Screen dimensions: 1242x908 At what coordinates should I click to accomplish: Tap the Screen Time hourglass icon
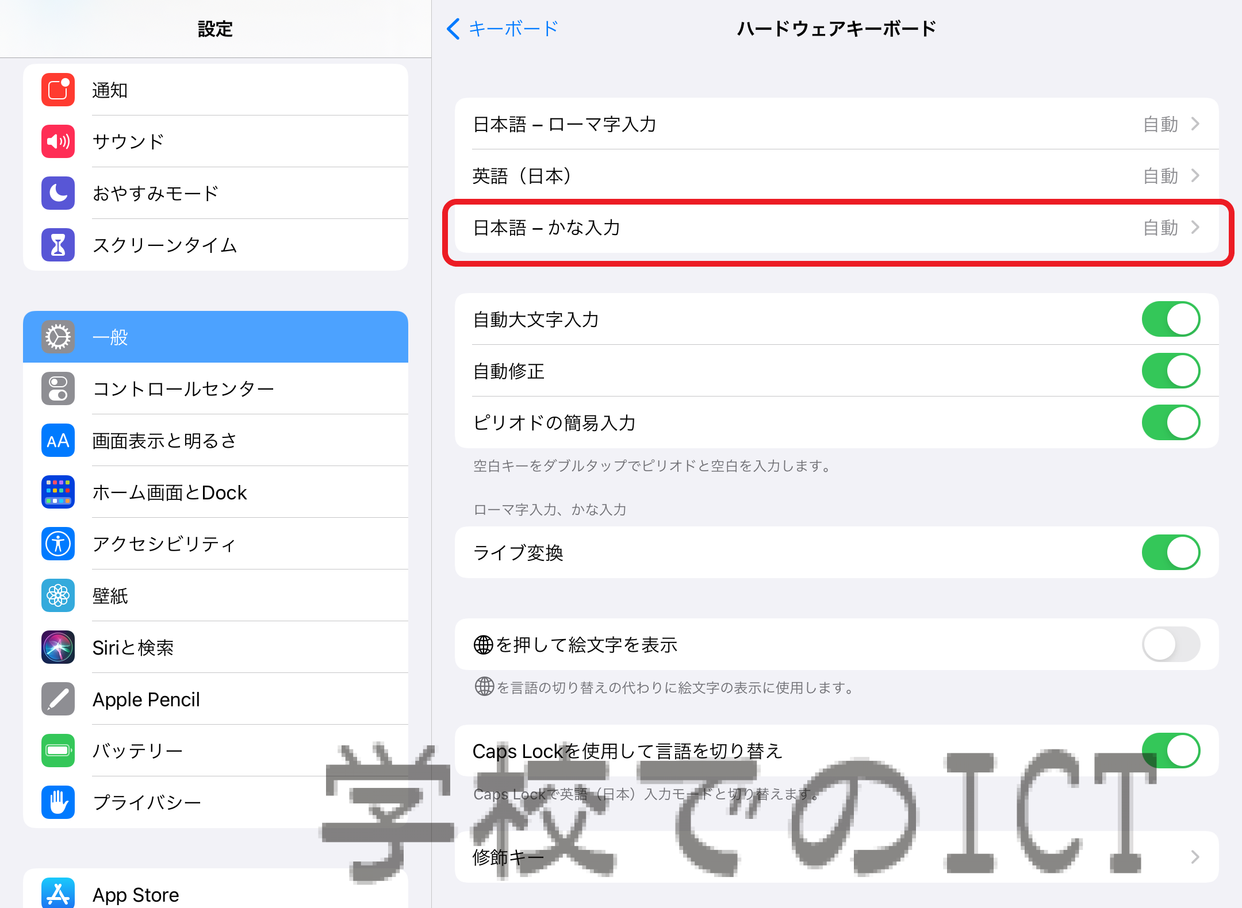[58, 245]
